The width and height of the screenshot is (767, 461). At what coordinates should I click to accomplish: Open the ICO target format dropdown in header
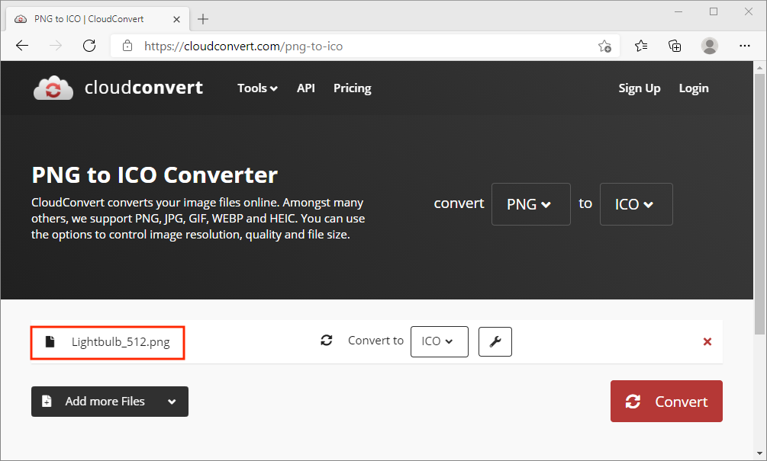tap(636, 204)
